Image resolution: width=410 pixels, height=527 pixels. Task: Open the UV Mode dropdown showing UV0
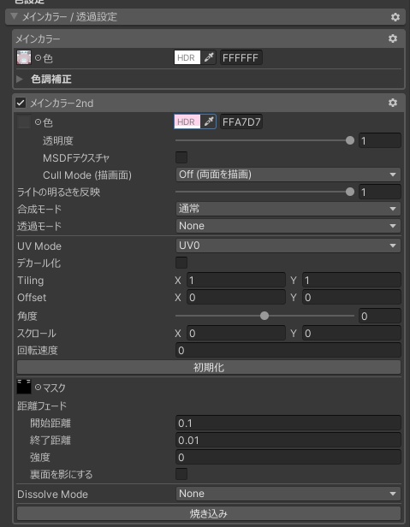coord(288,246)
